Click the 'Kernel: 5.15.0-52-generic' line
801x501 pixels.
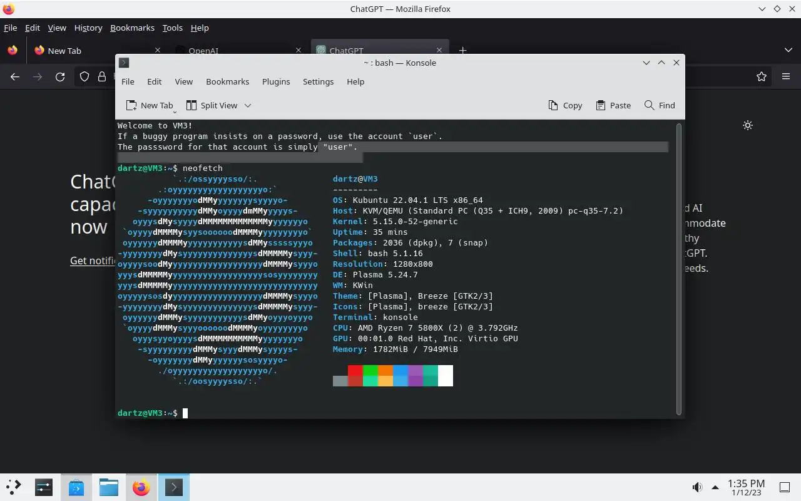(395, 221)
